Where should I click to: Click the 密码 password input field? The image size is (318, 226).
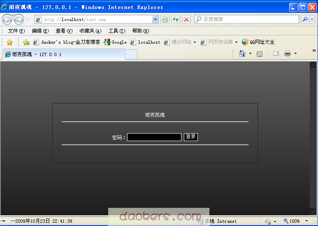point(154,137)
